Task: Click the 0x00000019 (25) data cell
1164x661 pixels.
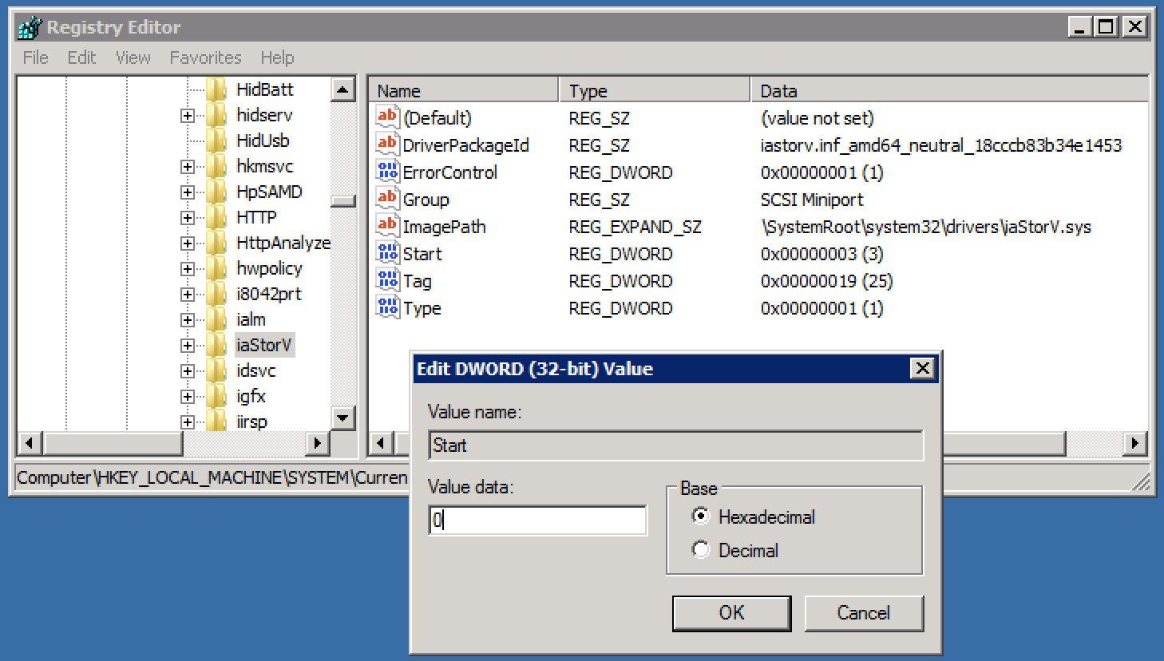Action: coord(826,281)
